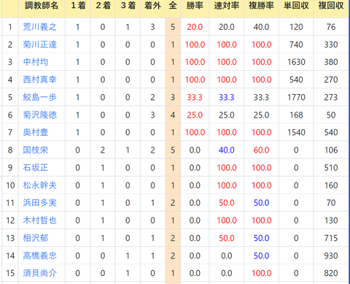
Task: Open trainer 奥村豊 link
Action: (x=36, y=132)
